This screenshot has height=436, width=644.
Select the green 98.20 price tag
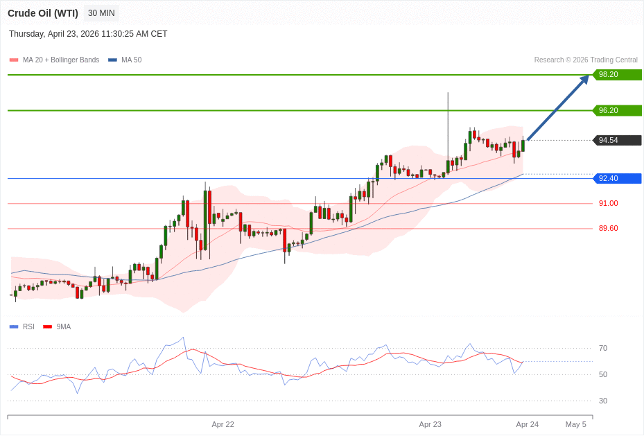tap(617, 75)
